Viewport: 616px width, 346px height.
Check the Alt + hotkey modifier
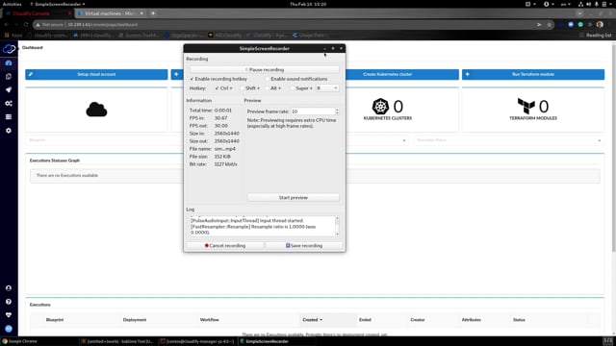(x=268, y=88)
